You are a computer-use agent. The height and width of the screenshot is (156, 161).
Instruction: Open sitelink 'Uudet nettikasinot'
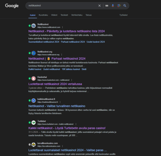pyautogui.click(x=52, y=69)
